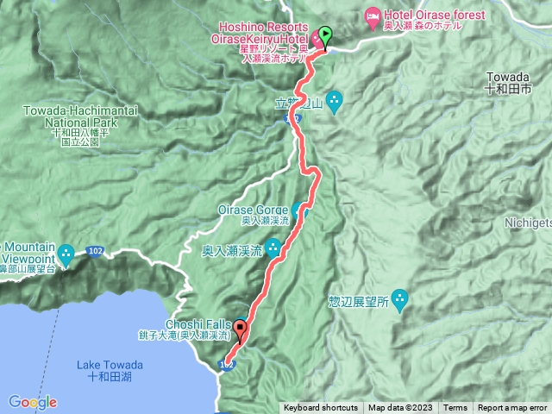Click Towada-Hachimantai National Park label
This screenshot has height=414, width=552.
pyautogui.click(x=80, y=116)
